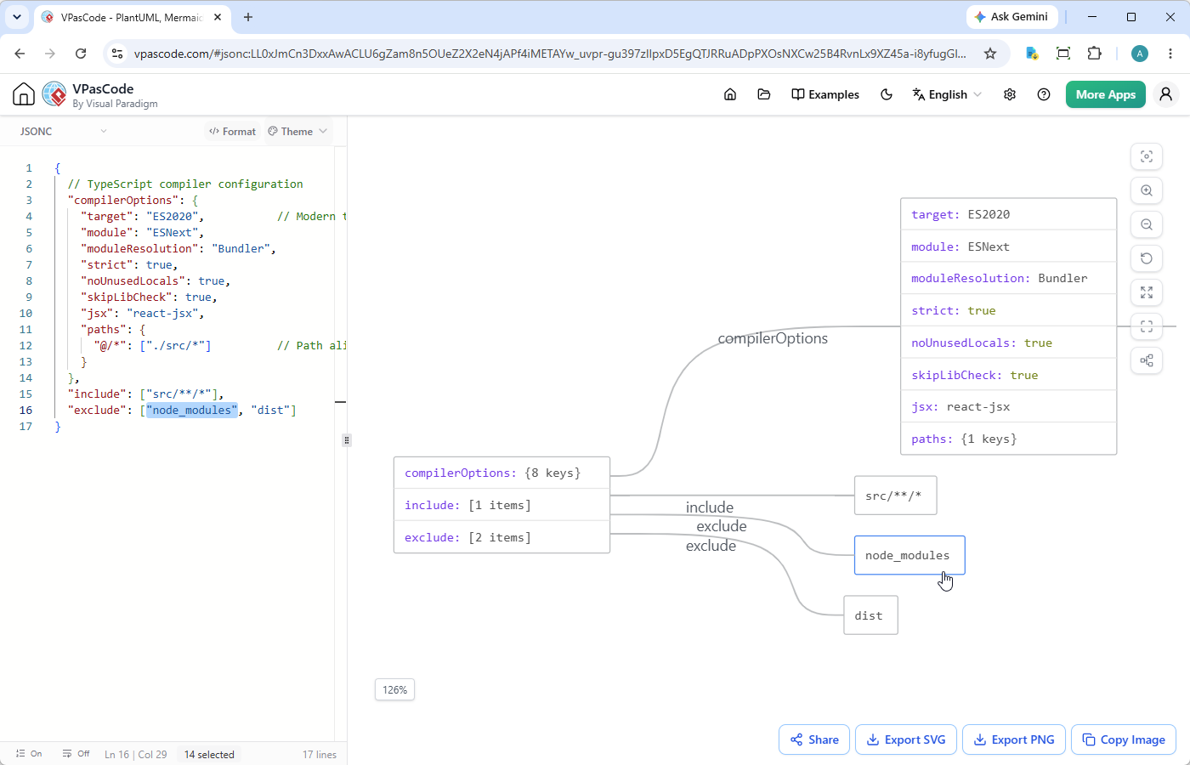Click the src/**/* diagram node
The height and width of the screenshot is (765, 1190).
pos(895,496)
